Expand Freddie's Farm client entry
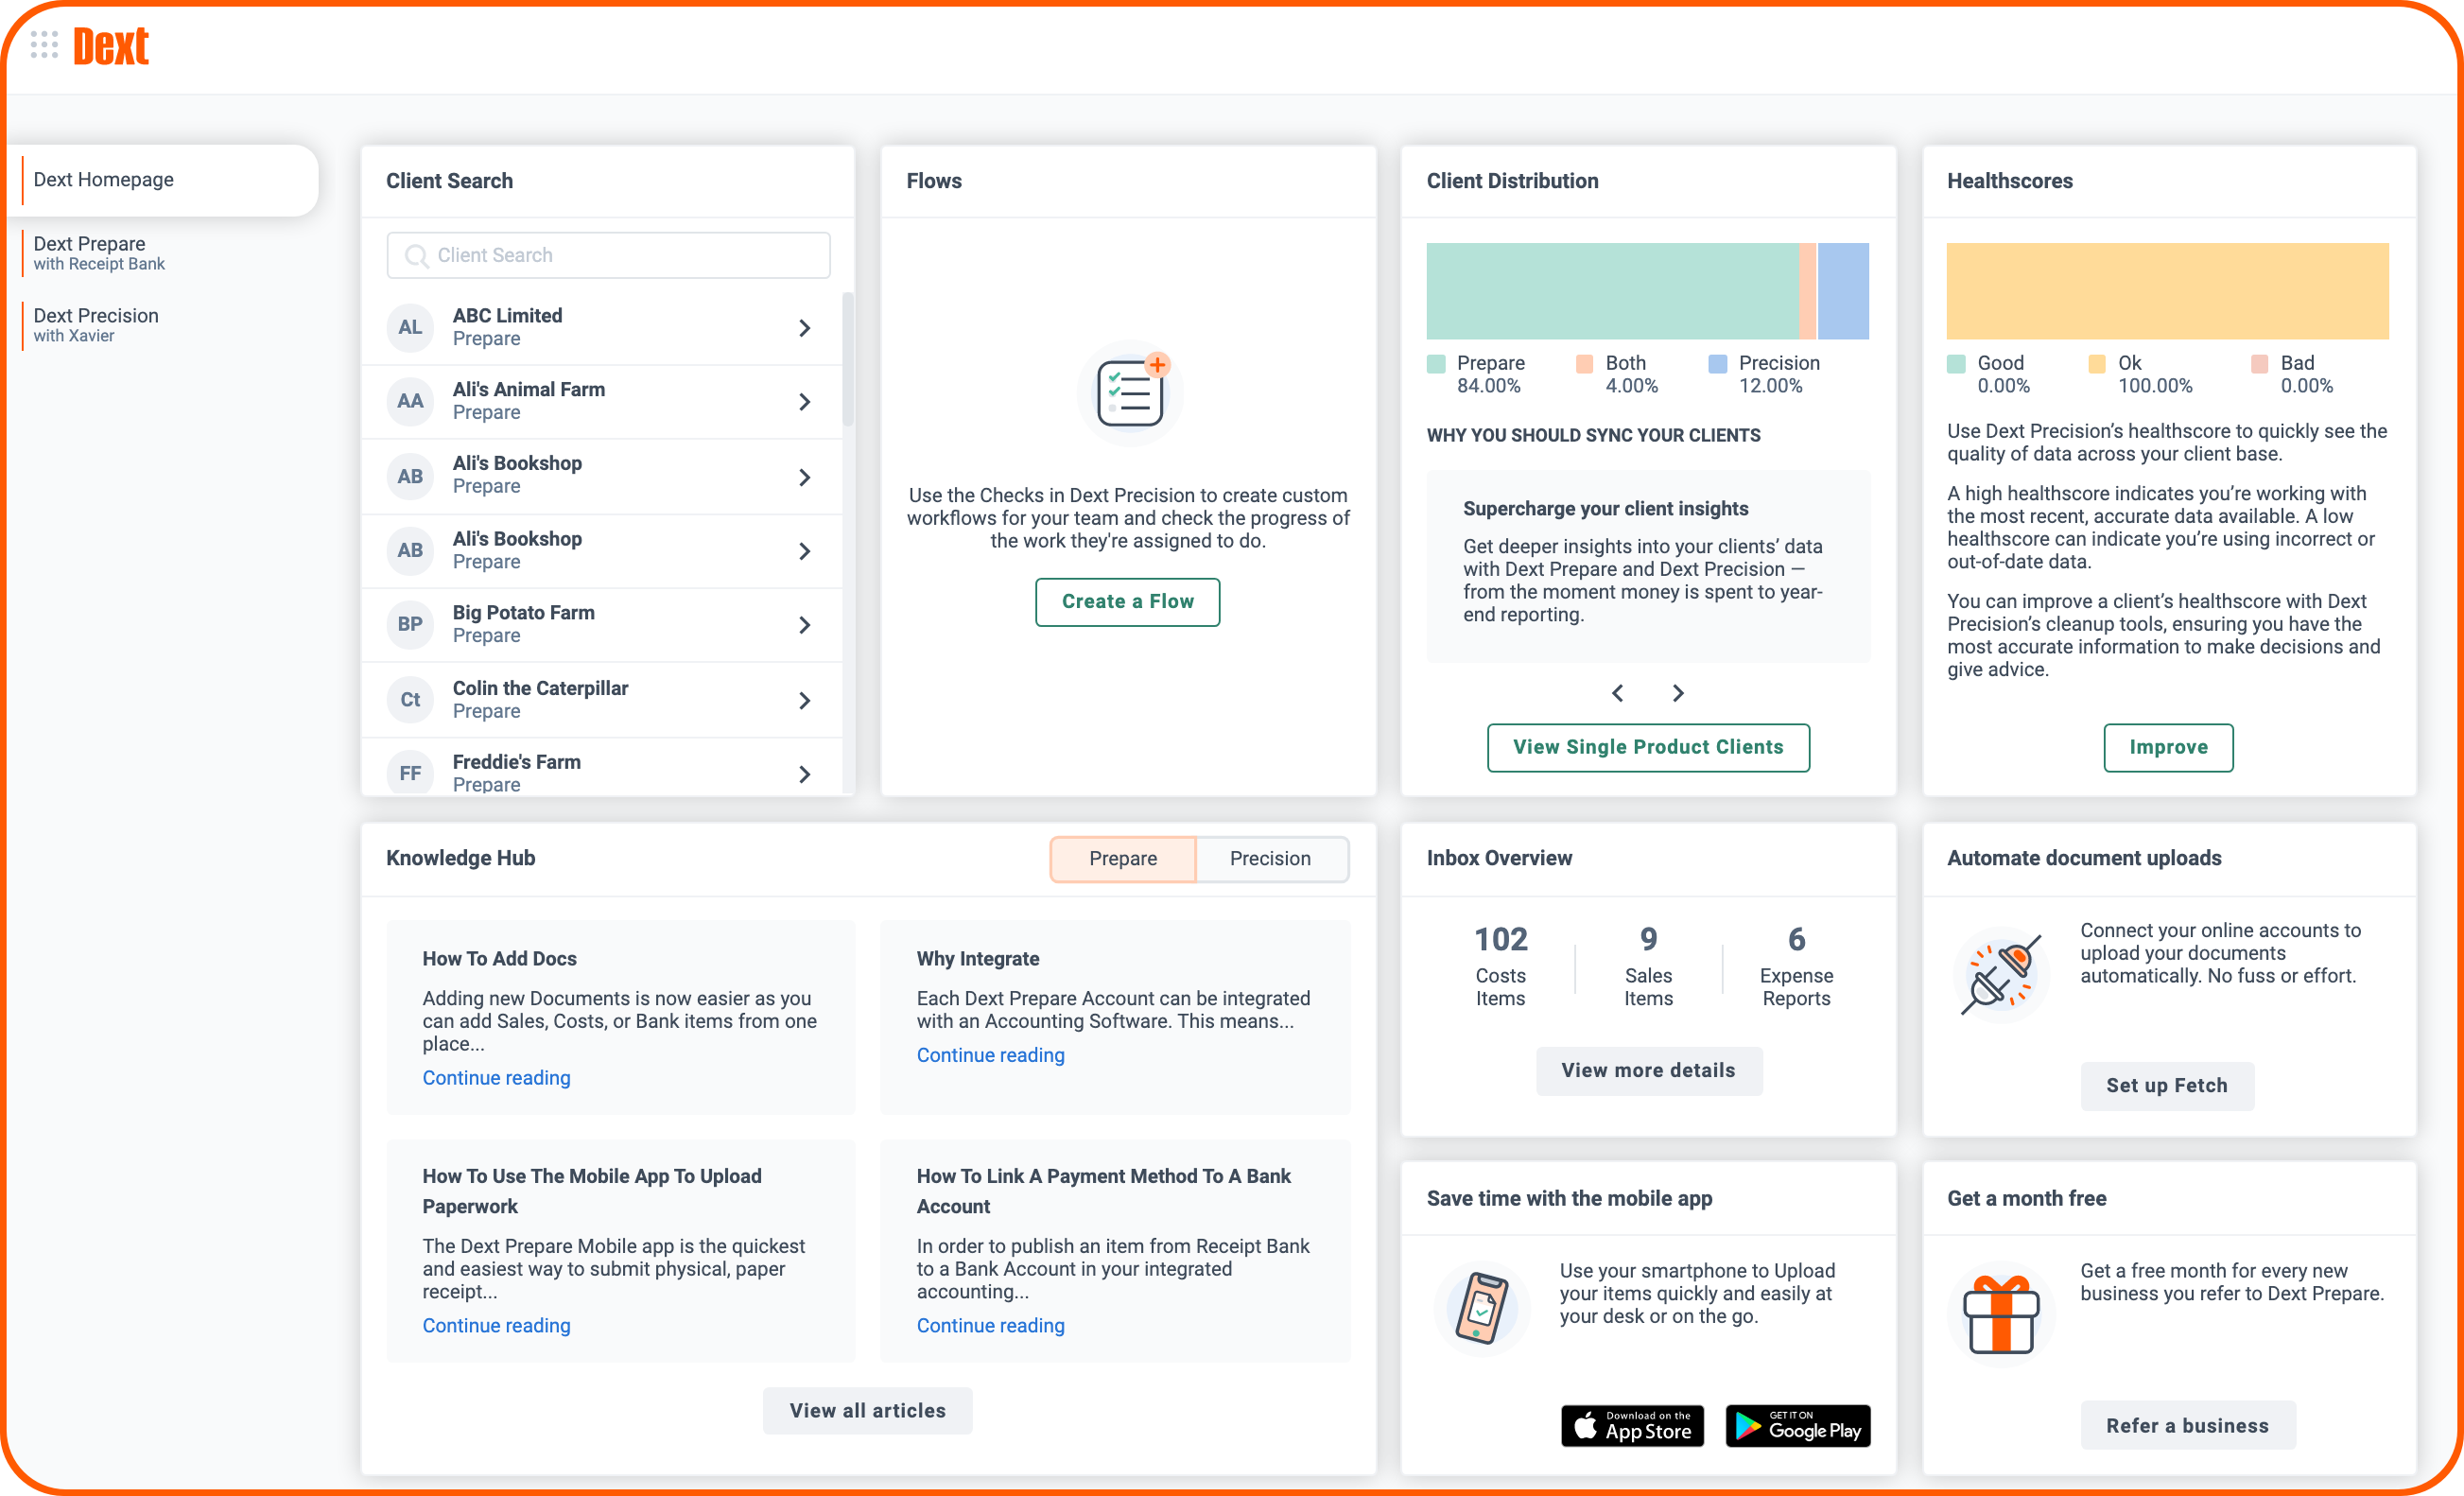 point(805,769)
